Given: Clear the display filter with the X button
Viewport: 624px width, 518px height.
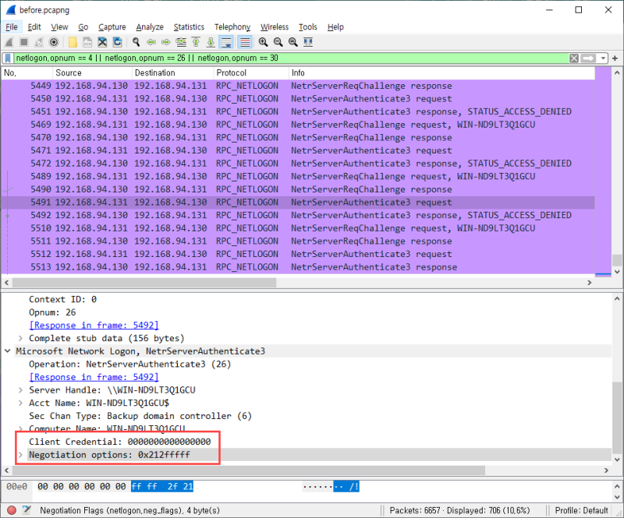Looking at the screenshot, I should 573,58.
